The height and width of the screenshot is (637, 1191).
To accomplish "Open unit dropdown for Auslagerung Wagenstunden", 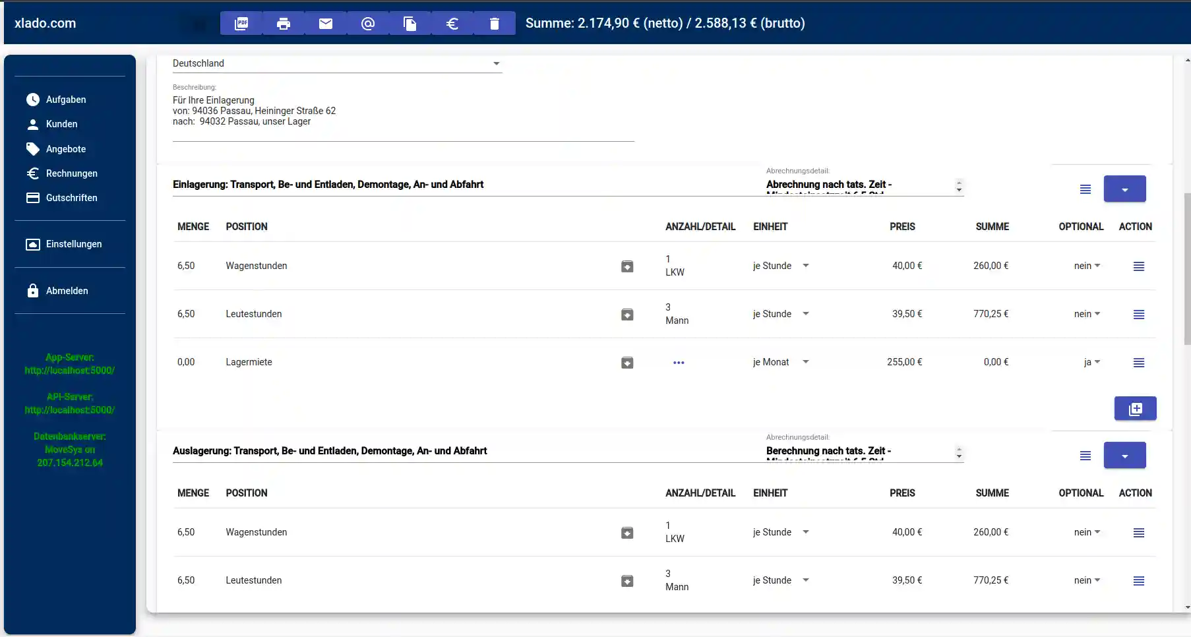I will (x=781, y=532).
